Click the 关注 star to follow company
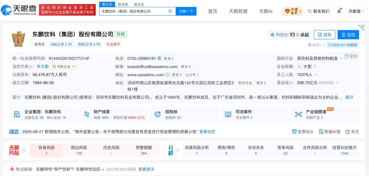Viewport: 369px width, 176px height. click(x=352, y=132)
